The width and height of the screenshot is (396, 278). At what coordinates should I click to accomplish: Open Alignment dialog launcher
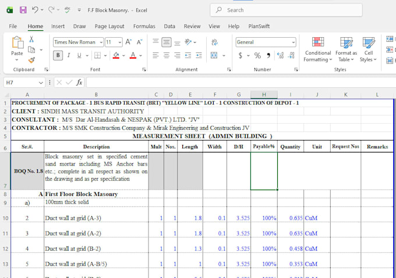229,69
